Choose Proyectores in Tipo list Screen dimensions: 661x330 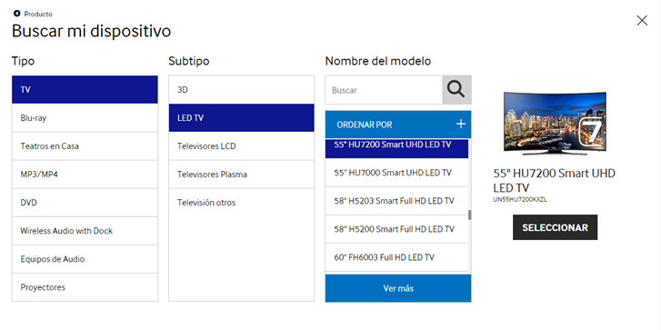[85, 287]
